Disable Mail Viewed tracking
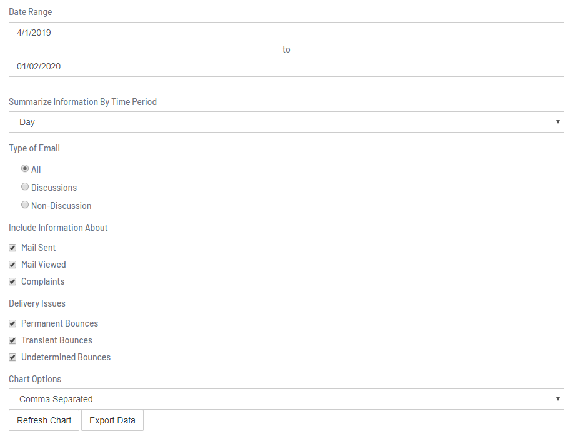573x436 pixels. tap(12, 264)
